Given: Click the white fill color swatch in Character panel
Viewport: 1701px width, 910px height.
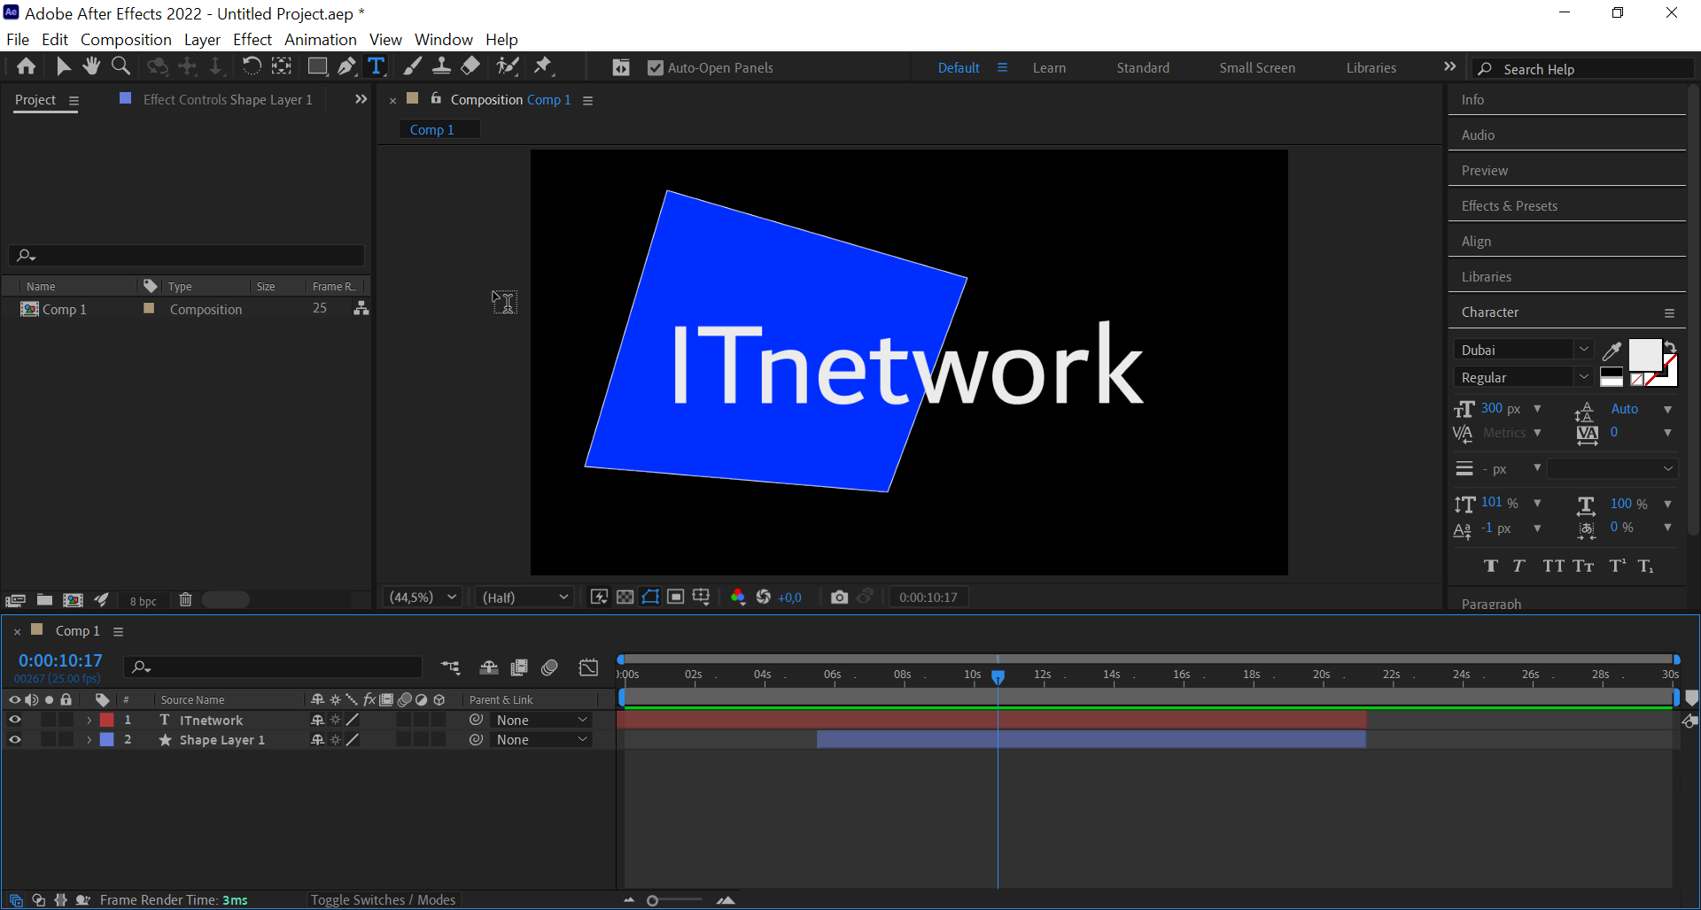Looking at the screenshot, I should (x=1645, y=356).
